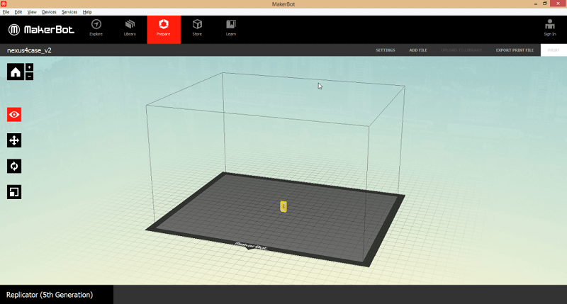The image size is (567, 304).
Task: Click the nexus4case_v2 file name
Action: (29, 50)
